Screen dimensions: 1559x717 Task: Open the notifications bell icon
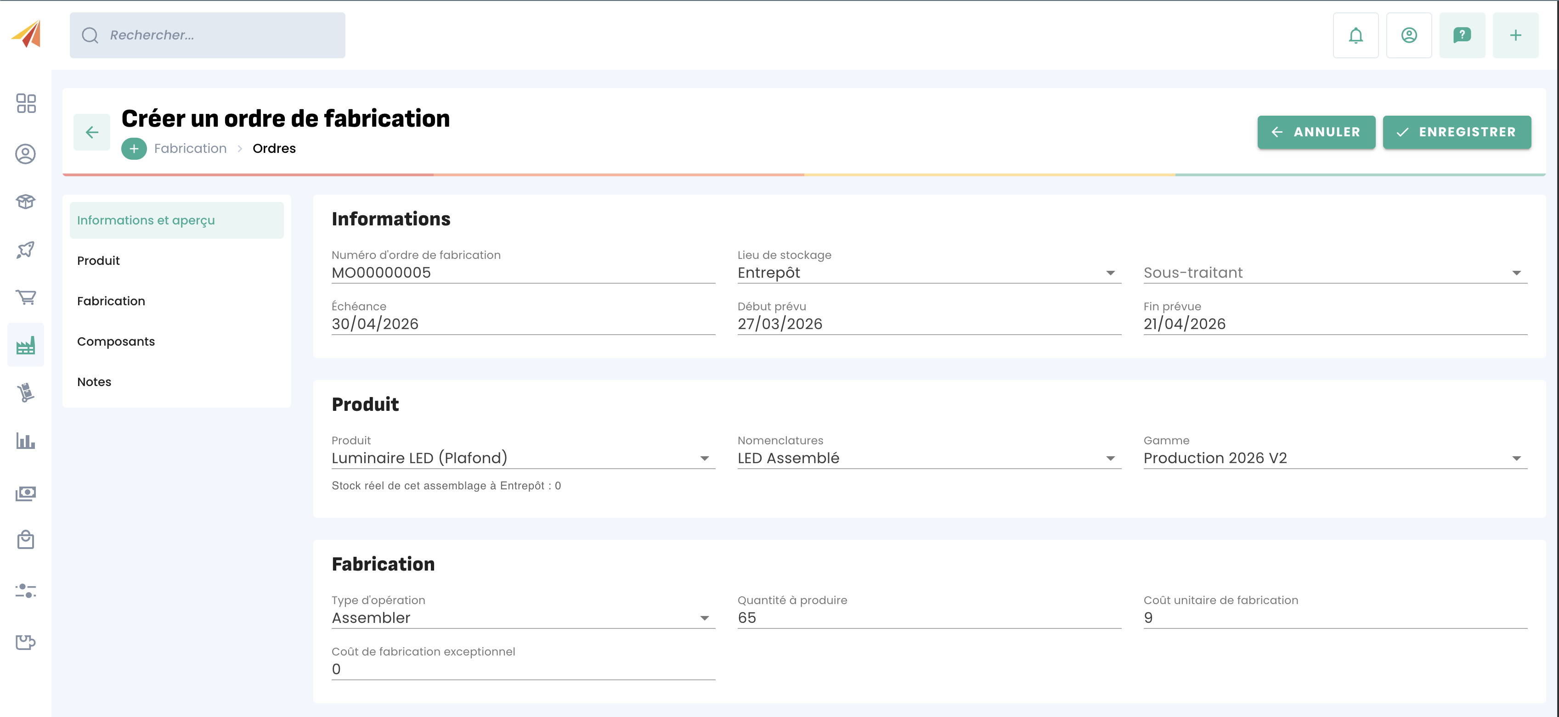1355,36
